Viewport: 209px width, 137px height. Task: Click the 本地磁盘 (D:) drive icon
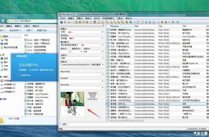(x=1, y=85)
